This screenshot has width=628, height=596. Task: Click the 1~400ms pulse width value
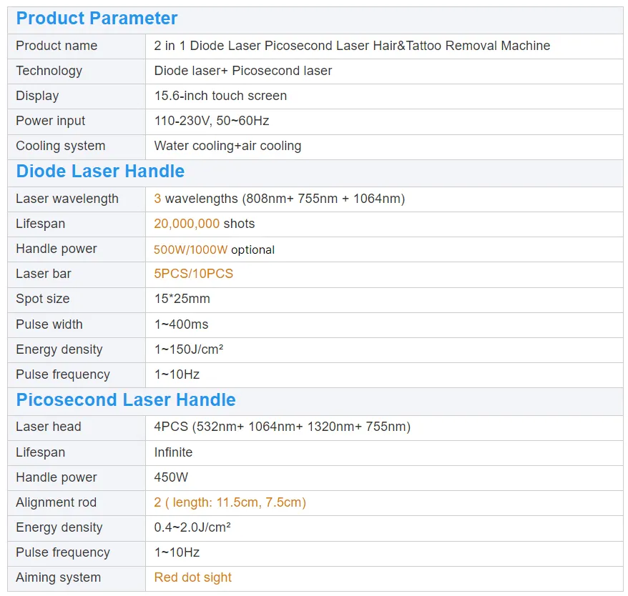pyautogui.click(x=181, y=324)
